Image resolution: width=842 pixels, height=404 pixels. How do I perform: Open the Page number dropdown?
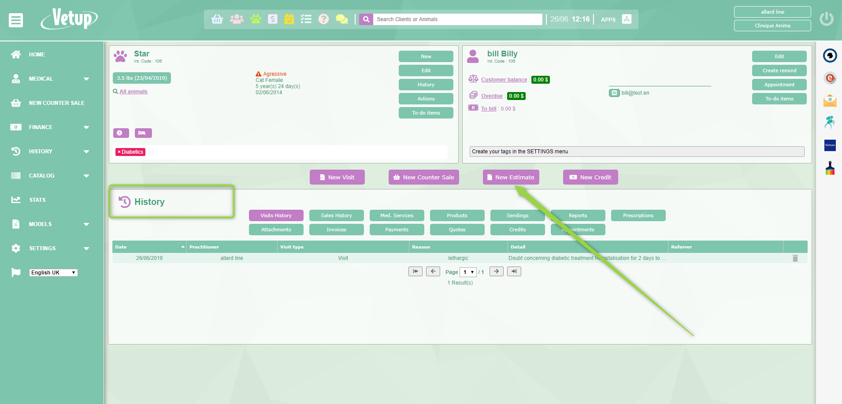coord(468,272)
